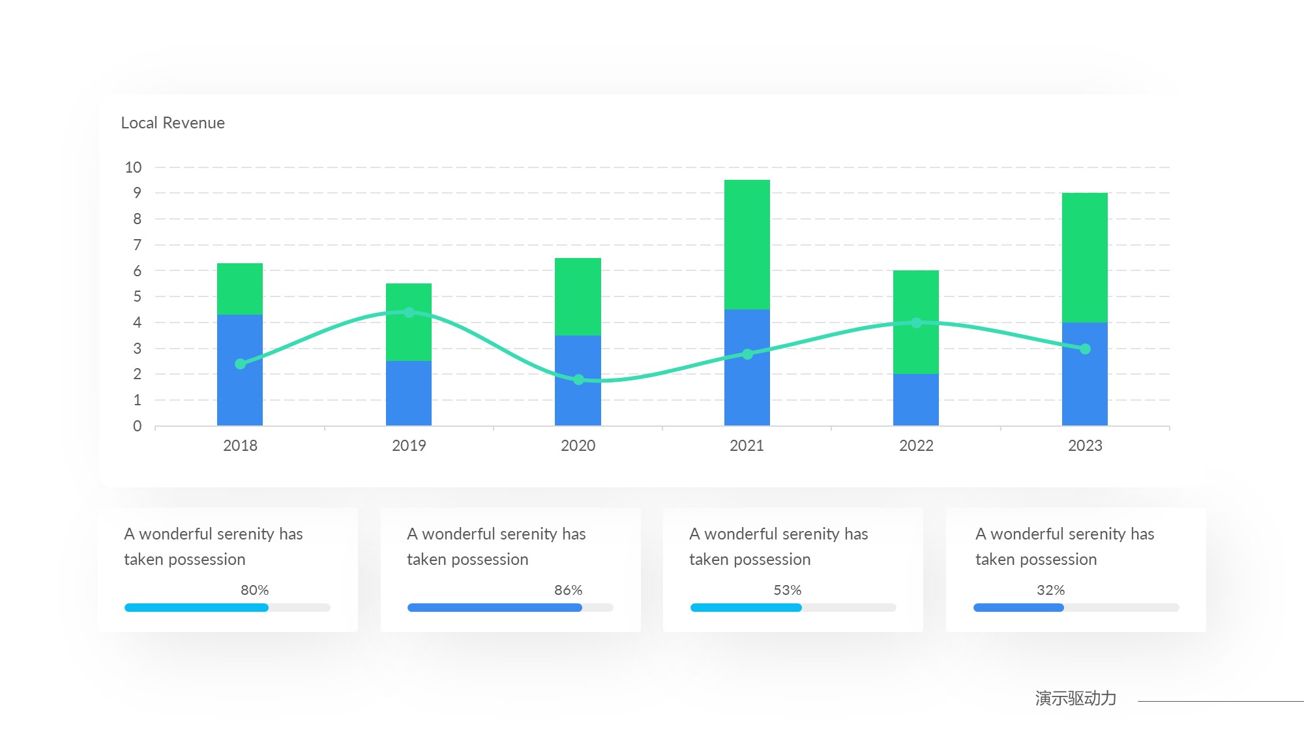Click the 2020 line data point
This screenshot has height=733, width=1304.
[x=578, y=379]
